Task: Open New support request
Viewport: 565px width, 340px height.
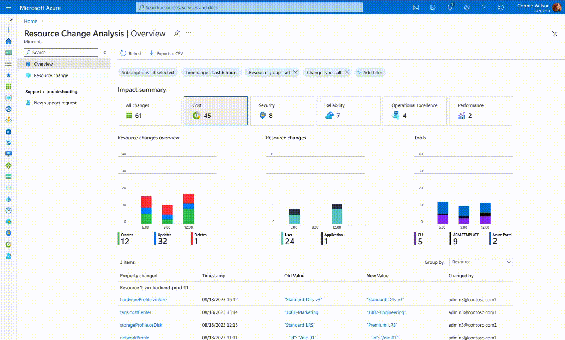Action: click(55, 103)
